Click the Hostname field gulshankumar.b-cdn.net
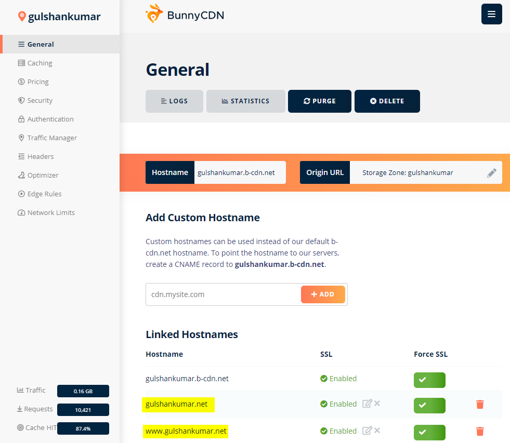510x443 pixels. click(x=240, y=172)
